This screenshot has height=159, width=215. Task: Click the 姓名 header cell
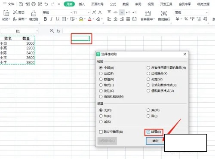coord(9,38)
